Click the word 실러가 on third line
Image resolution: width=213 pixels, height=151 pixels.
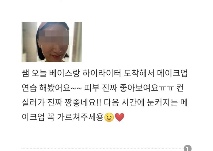click(x=33, y=102)
